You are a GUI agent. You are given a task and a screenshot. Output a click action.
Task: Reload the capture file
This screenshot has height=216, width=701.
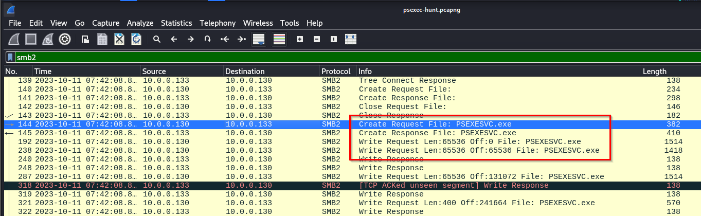(x=136, y=39)
